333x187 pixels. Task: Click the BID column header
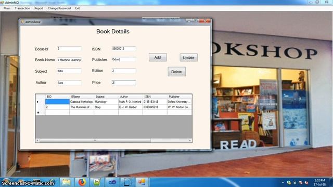(57, 97)
